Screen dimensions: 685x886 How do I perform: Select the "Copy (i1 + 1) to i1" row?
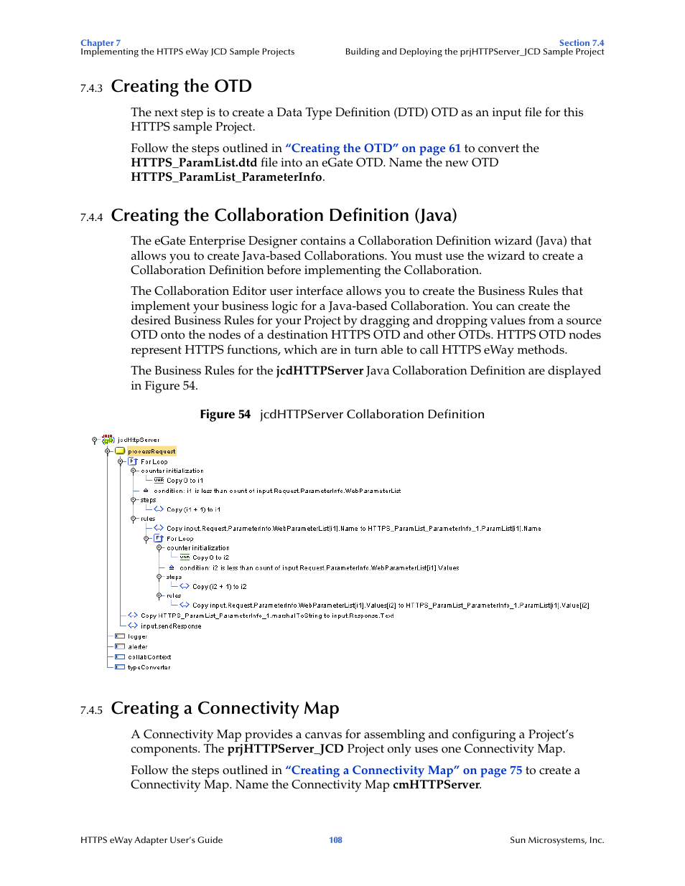pyautogui.click(x=194, y=509)
